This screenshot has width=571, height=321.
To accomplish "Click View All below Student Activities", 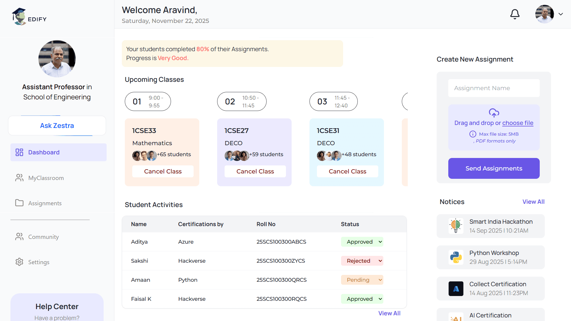I will point(389,313).
